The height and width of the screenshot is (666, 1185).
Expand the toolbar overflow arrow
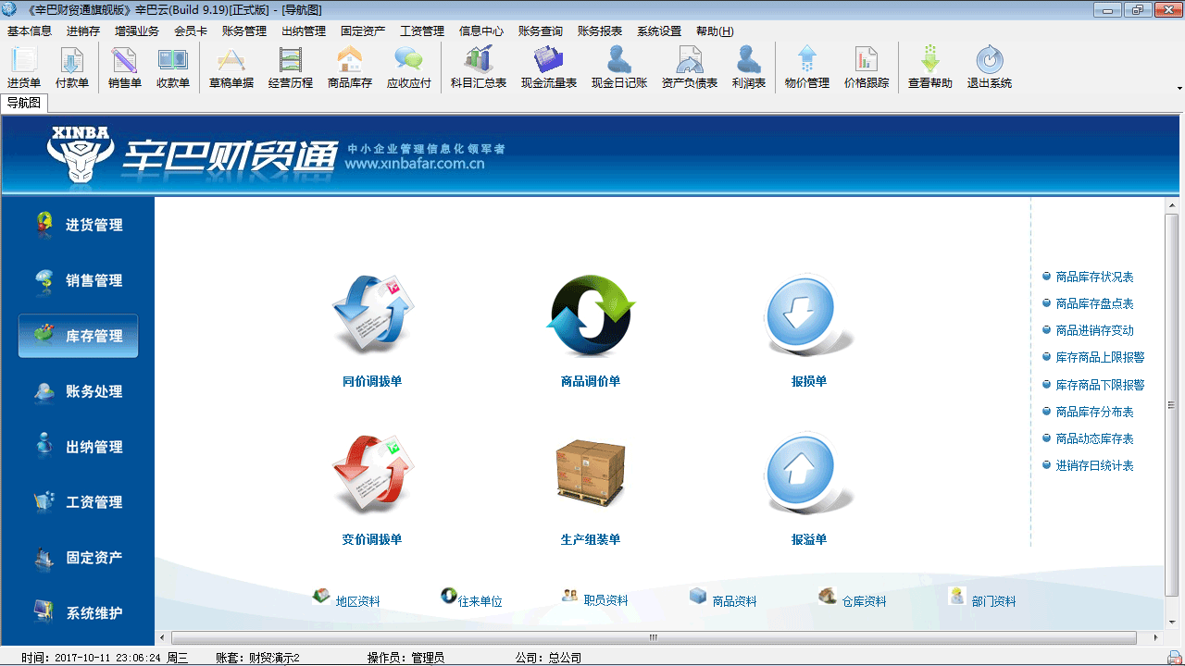coord(1179,88)
